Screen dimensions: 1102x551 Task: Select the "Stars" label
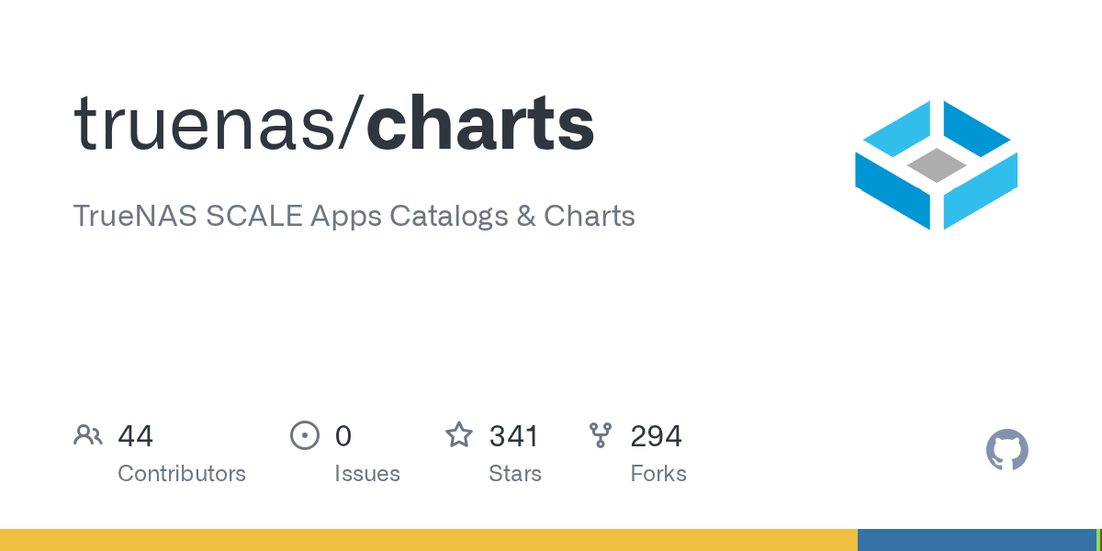pyautogui.click(x=514, y=474)
